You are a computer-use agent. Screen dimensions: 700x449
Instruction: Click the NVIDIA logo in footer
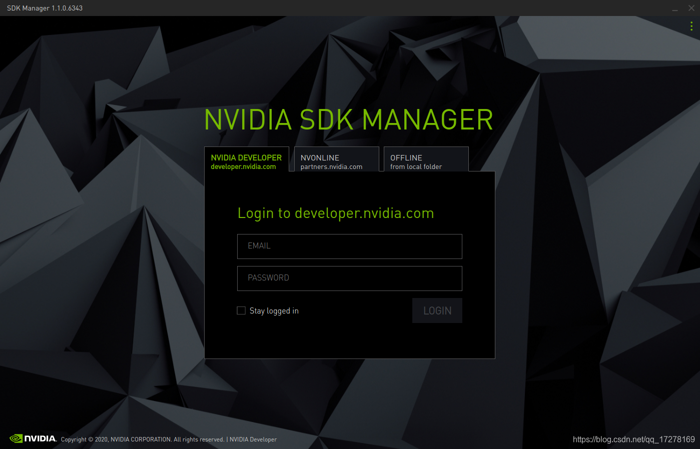tap(33, 438)
